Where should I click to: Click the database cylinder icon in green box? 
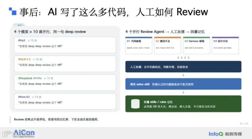135,104
